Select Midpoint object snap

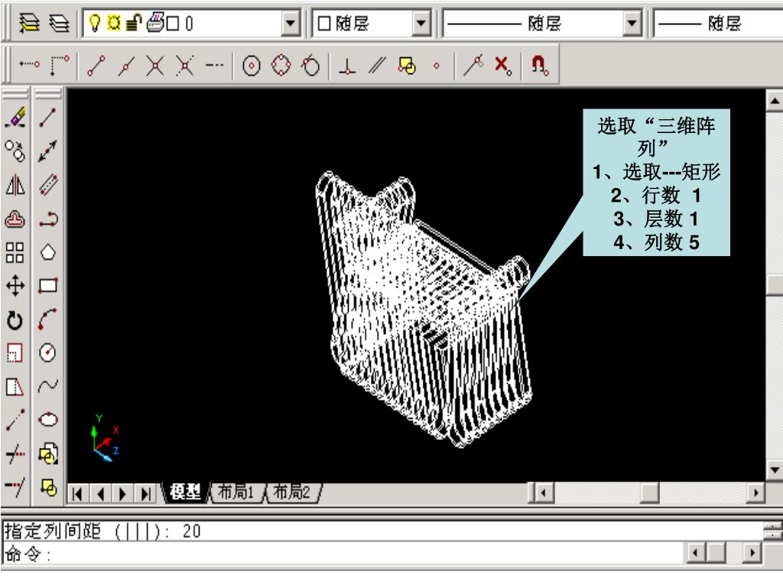126,66
